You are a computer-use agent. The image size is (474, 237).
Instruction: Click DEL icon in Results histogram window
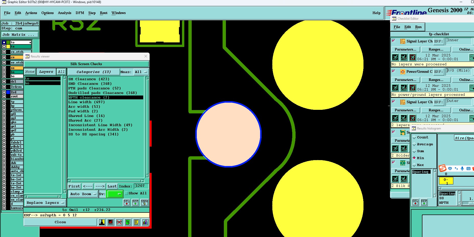415,202
